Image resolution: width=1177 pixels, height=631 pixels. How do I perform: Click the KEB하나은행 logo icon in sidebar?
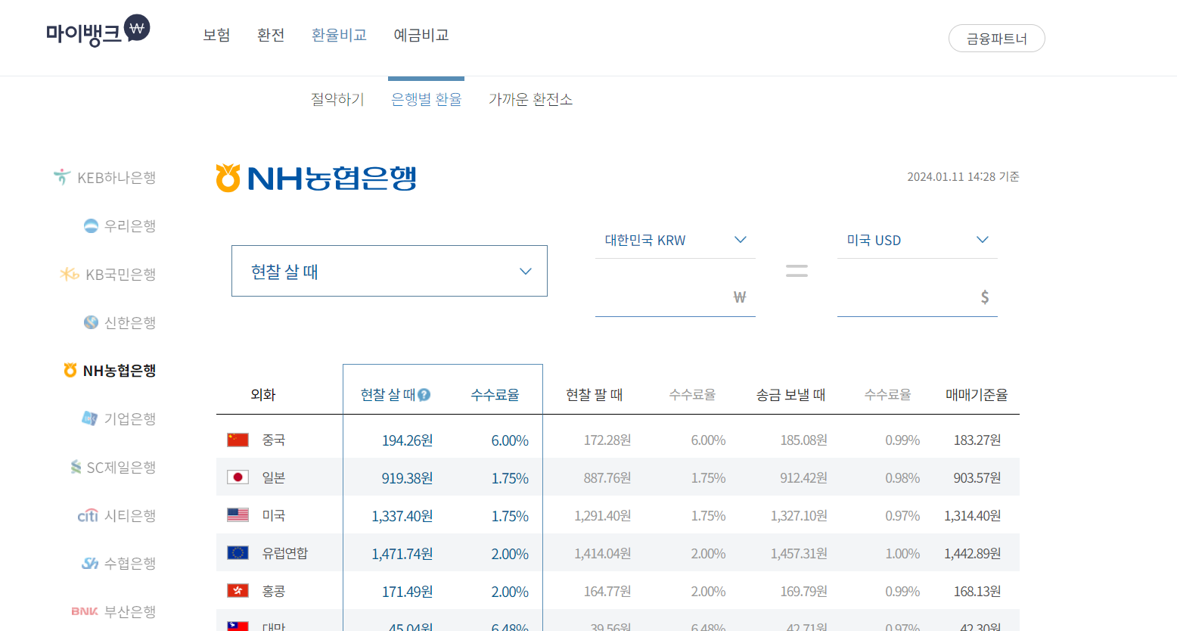pos(62,177)
